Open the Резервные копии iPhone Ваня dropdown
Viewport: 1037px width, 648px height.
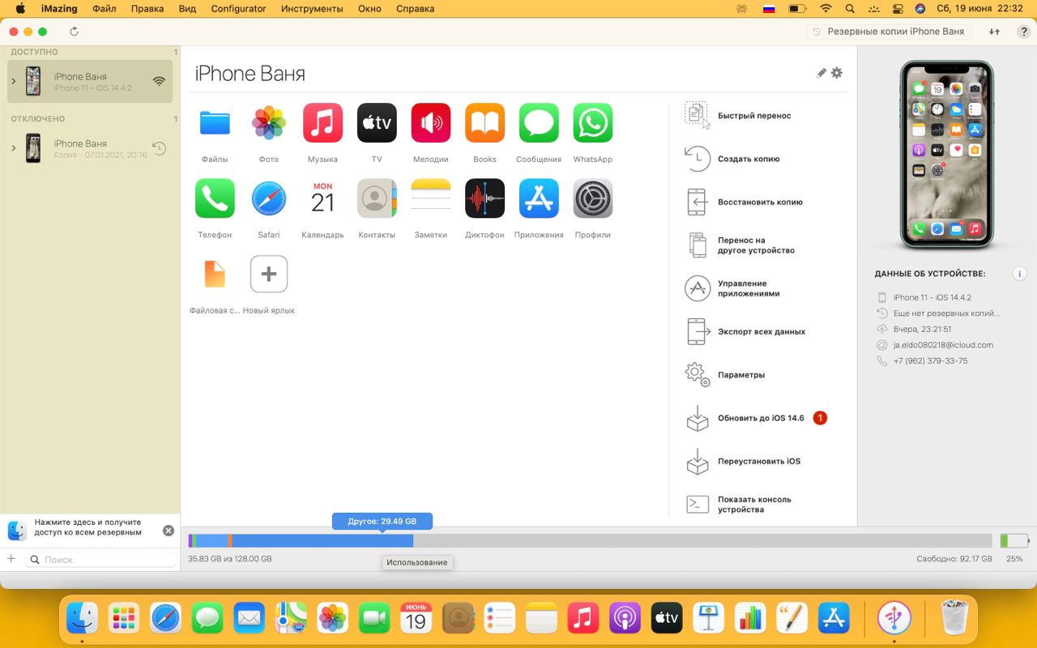888,32
